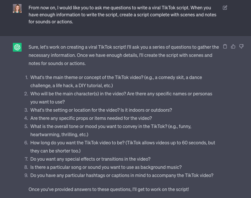This screenshot has height=198, width=251.
Task: Report a bad response via dislike icon
Action: 241,46
